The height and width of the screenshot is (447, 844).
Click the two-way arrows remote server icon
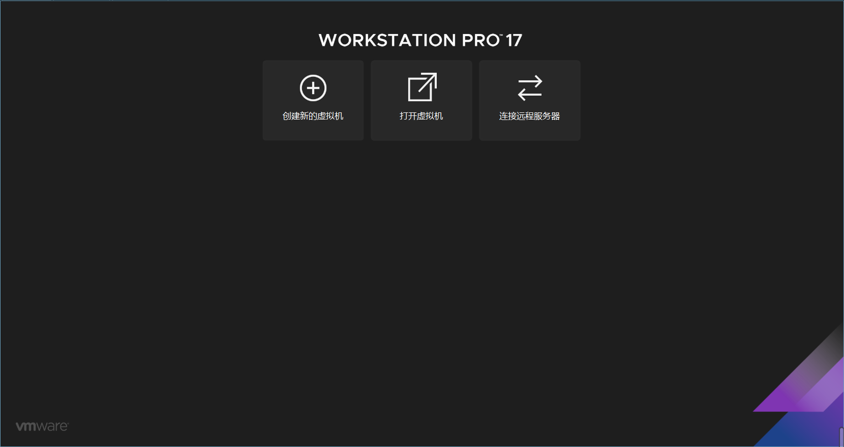pyautogui.click(x=530, y=88)
